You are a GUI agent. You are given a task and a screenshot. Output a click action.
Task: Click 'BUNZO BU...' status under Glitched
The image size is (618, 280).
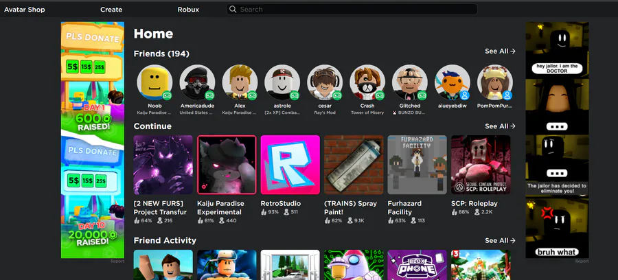click(x=410, y=113)
